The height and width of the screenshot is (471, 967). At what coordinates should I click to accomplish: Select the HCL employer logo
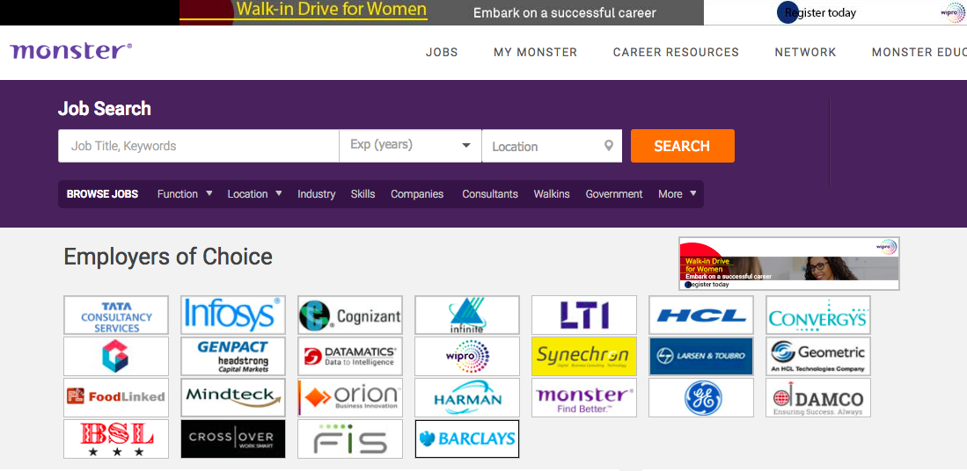700,315
